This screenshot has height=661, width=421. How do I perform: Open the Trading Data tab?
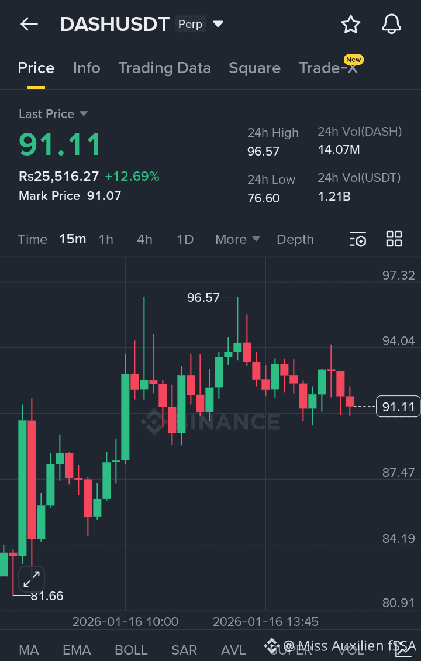pyautogui.click(x=165, y=68)
